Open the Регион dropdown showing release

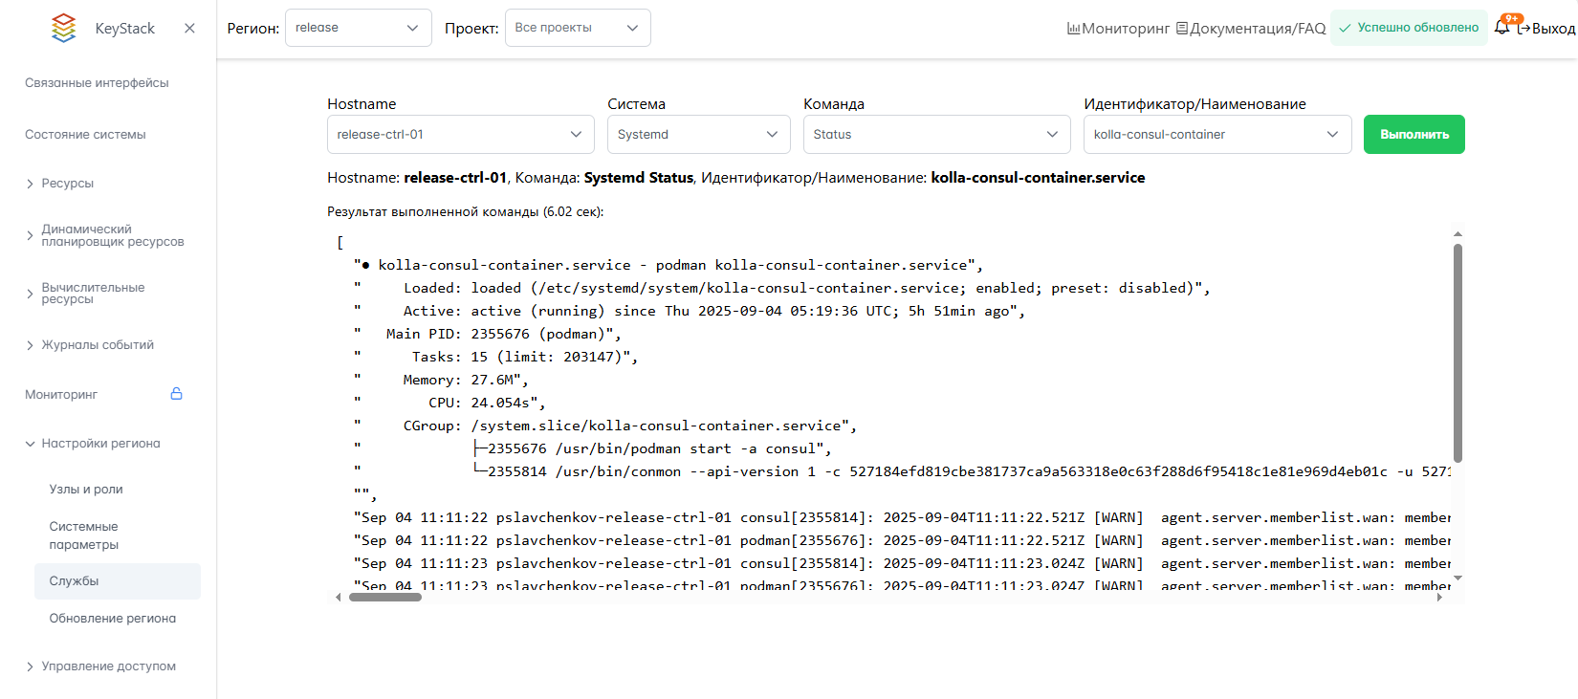358,28
